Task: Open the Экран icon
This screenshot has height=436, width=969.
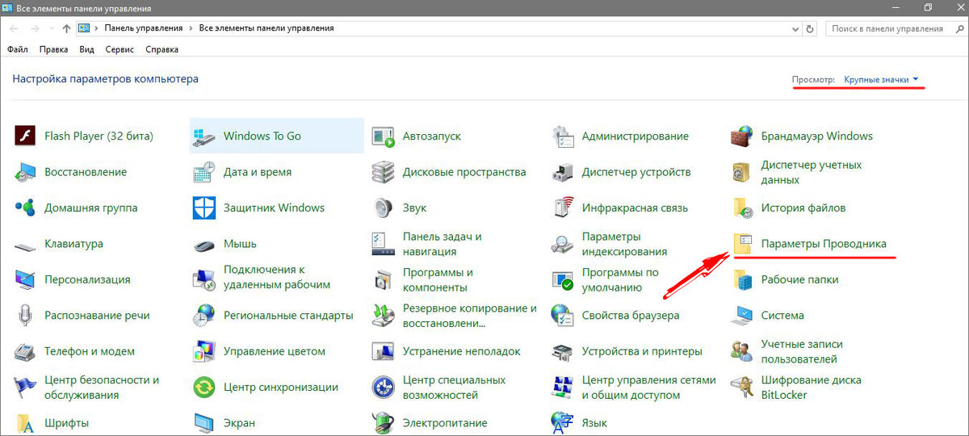Action: click(x=204, y=423)
